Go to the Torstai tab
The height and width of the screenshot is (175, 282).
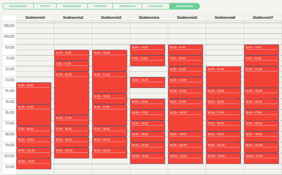coord(100,6)
